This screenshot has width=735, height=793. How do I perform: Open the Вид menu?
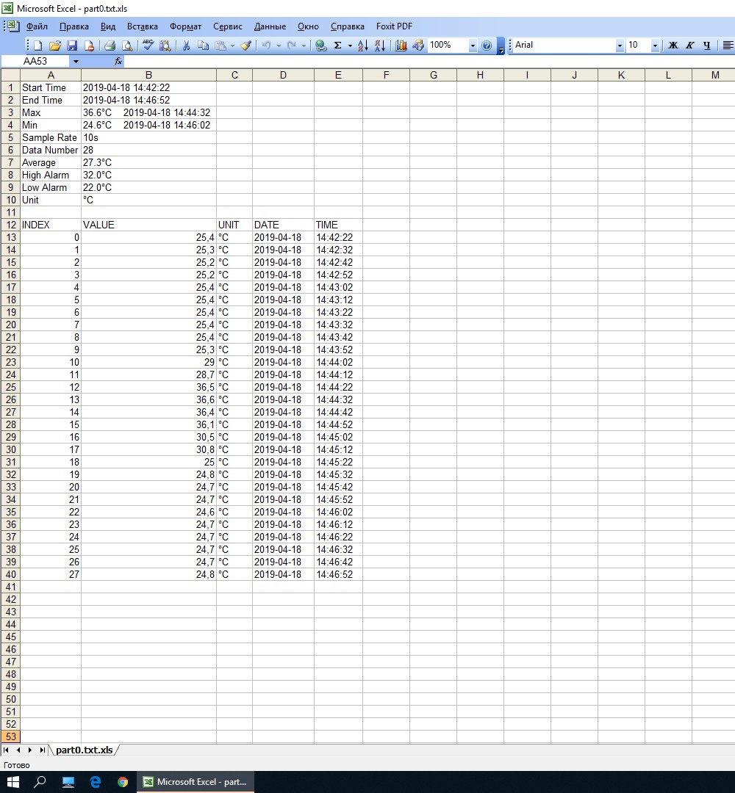pyautogui.click(x=108, y=26)
